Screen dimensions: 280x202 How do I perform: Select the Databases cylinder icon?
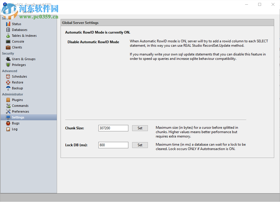[8, 30]
